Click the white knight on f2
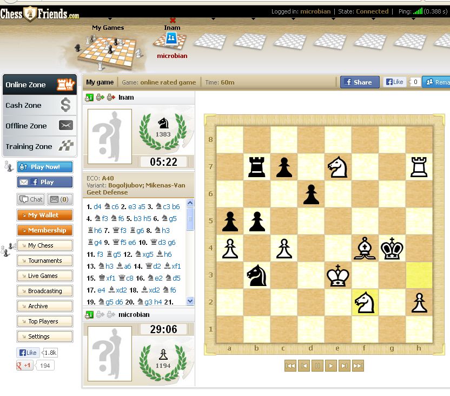This screenshot has height=396, width=450. coord(365,302)
